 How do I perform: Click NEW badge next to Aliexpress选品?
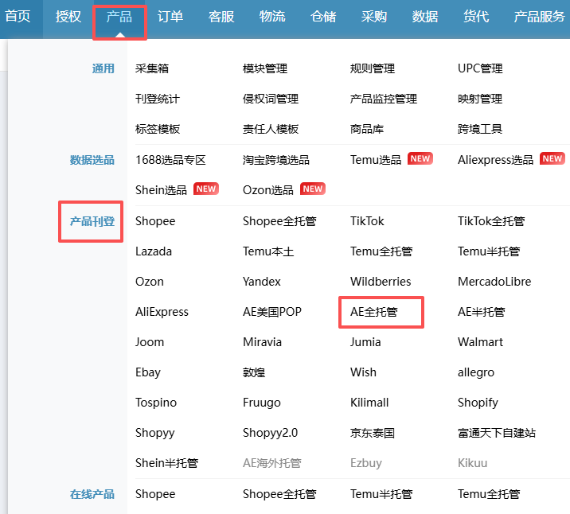(x=552, y=159)
